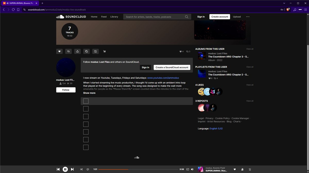309x173 pixels.
Task: Mute the player volume
Action: [x=192, y=169]
